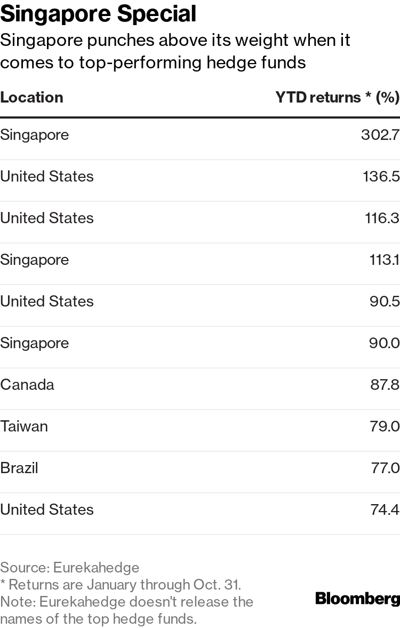Click the Location column header
Screen dimensions: 400x628
click(31, 97)
